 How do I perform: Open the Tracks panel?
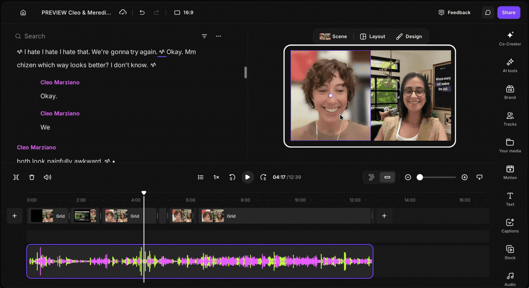coord(510,119)
